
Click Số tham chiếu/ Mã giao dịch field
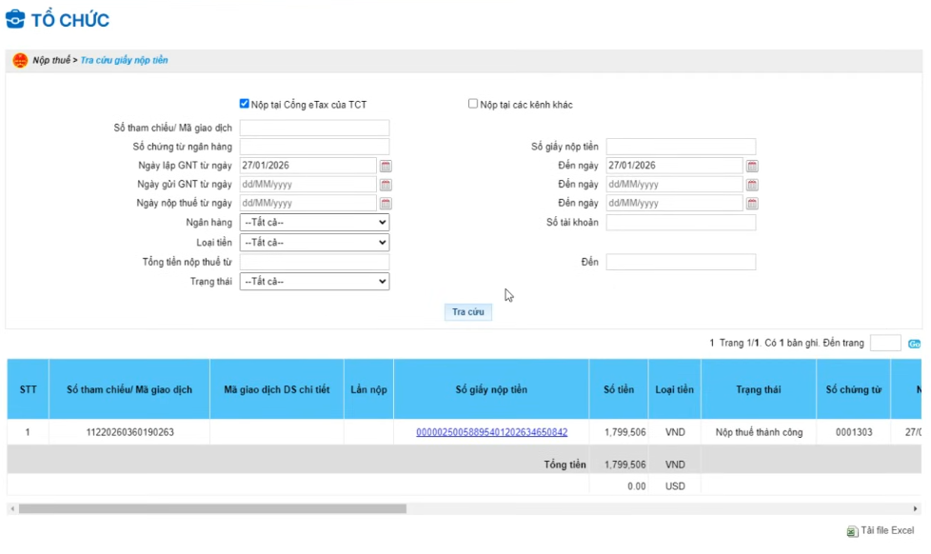click(x=314, y=128)
